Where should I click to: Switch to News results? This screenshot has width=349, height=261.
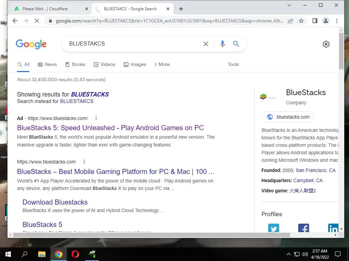(x=47, y=64)
